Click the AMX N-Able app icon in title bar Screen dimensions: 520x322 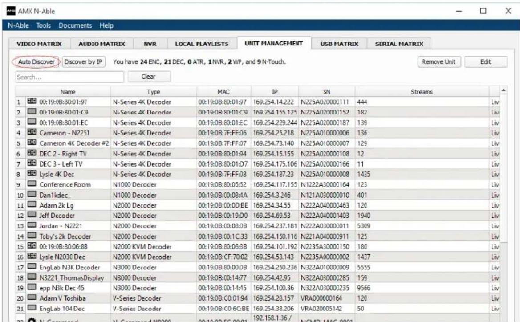pyautogui.click(x=11, y=11)
